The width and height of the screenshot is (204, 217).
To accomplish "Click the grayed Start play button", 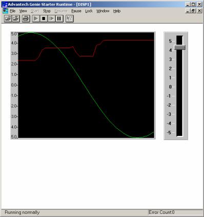I will 36,18.
